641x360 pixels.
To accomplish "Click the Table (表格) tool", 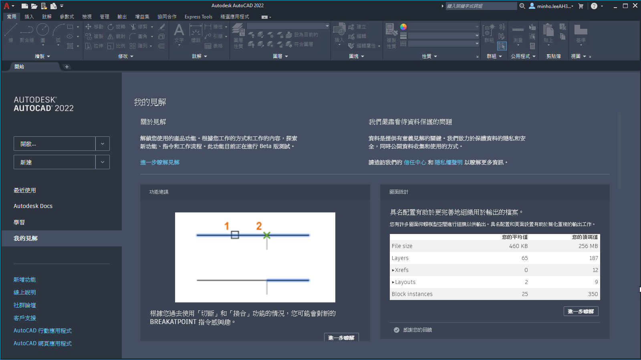I will coord(214,46).
